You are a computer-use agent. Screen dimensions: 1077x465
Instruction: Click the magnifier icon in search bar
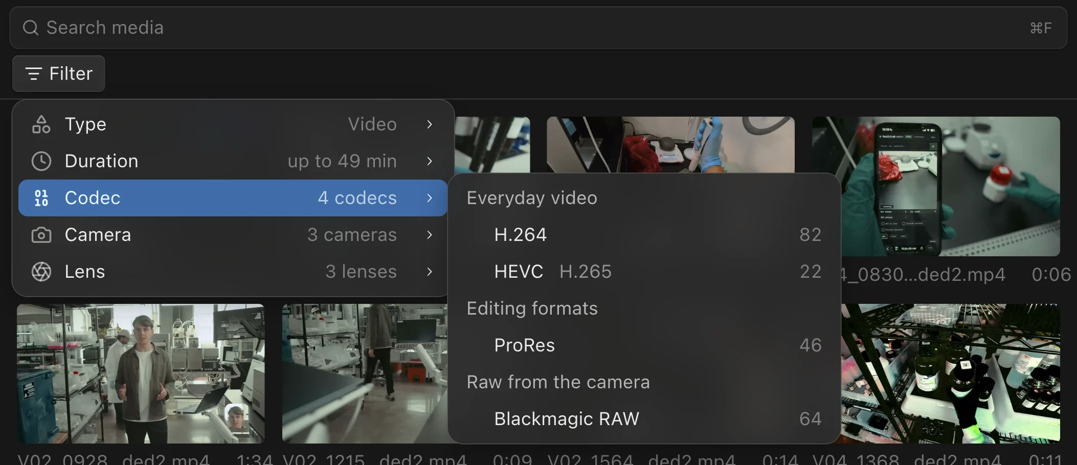31,28
